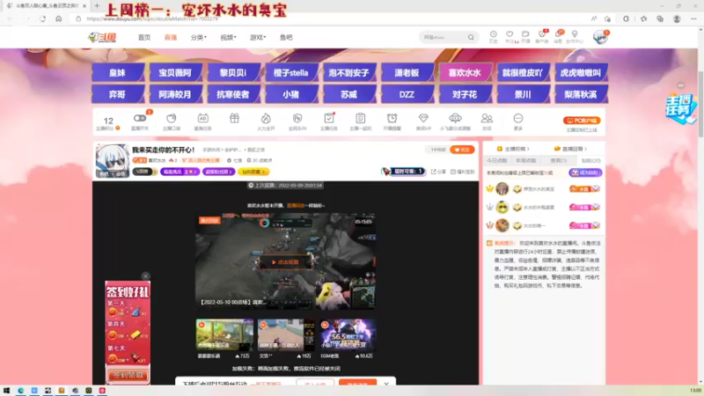Open the 视频 dropdown in navigation
Viewport: 704px width, 396px height.
[228, 37]
